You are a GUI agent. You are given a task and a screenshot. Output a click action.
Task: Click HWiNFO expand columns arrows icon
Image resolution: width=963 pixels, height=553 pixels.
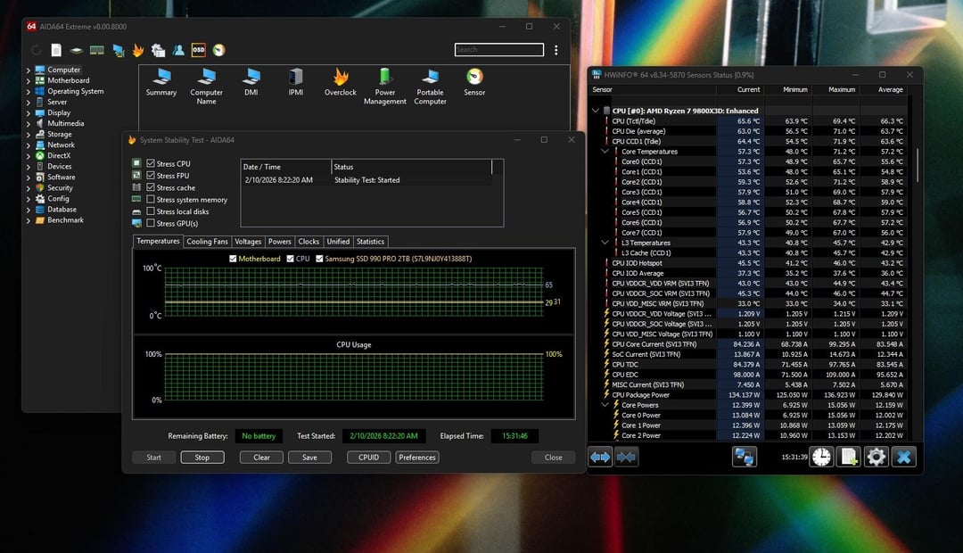click(x=600, y=457)
